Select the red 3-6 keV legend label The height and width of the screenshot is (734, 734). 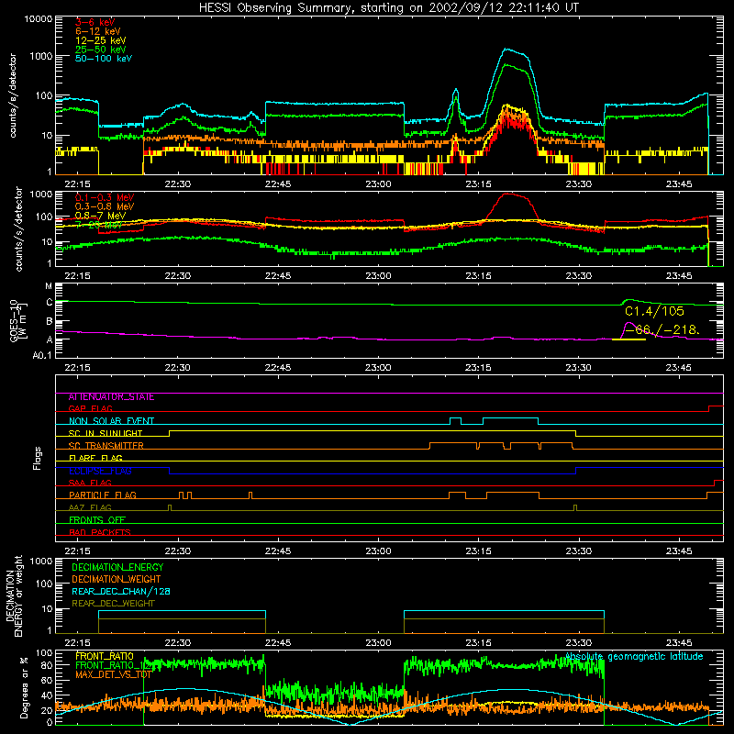(x=95, y=22)
